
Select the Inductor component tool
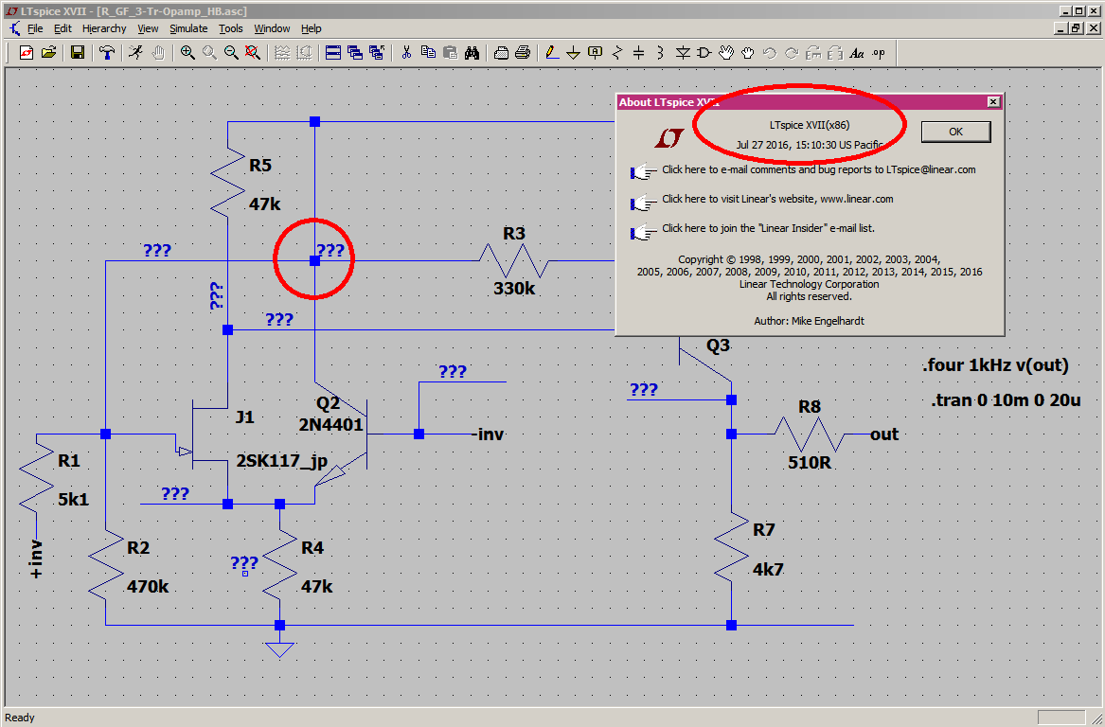pyautogui.click(x=660, y=53)
